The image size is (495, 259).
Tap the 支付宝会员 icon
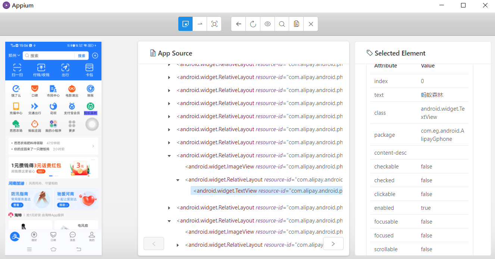tap(72, 106)
